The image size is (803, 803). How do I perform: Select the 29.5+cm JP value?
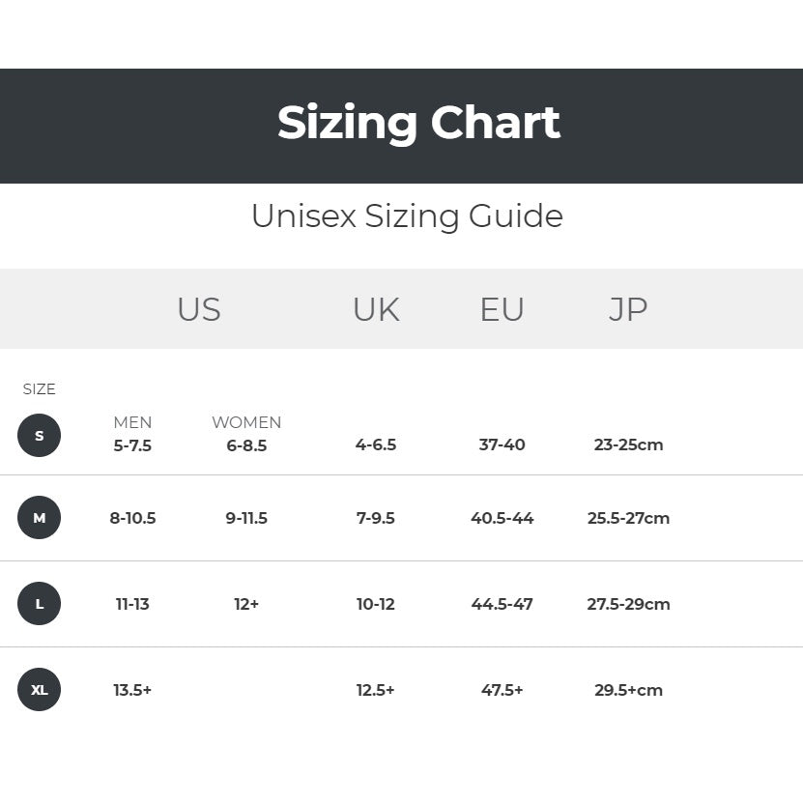628,690
